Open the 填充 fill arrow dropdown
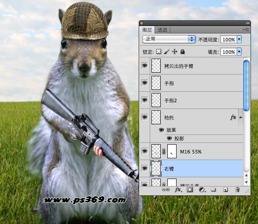 tap(239, 52)
